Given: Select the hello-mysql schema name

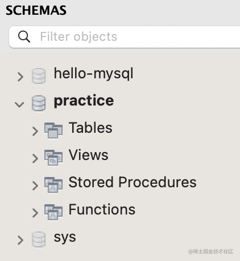Looking at the screenshot, I should click(93, 74).
